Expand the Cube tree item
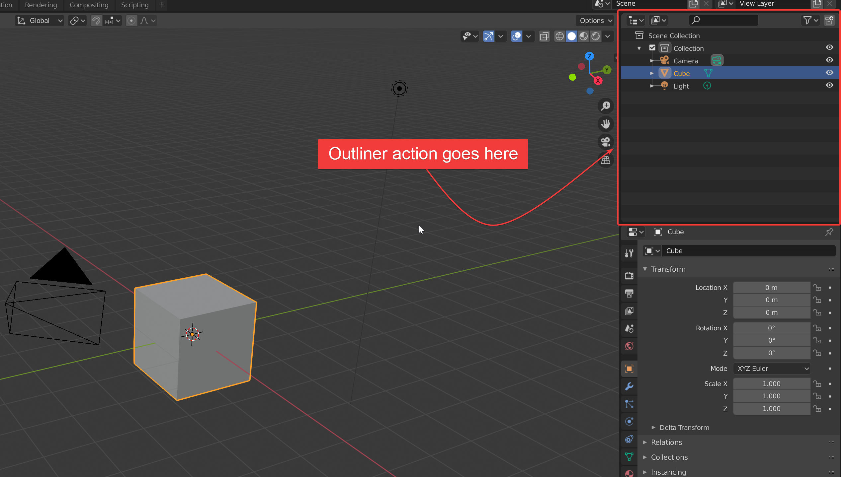Viewport: 841px width, 477px height. point(652,73)
